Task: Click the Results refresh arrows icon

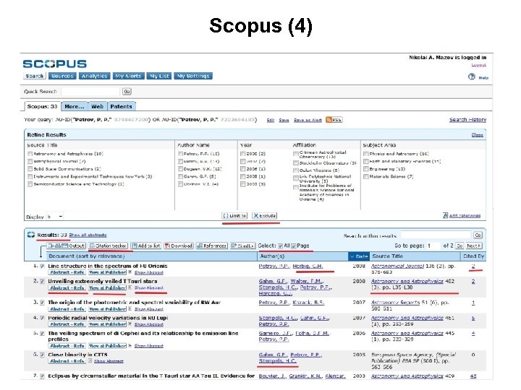Action: (x=31, y=235)
